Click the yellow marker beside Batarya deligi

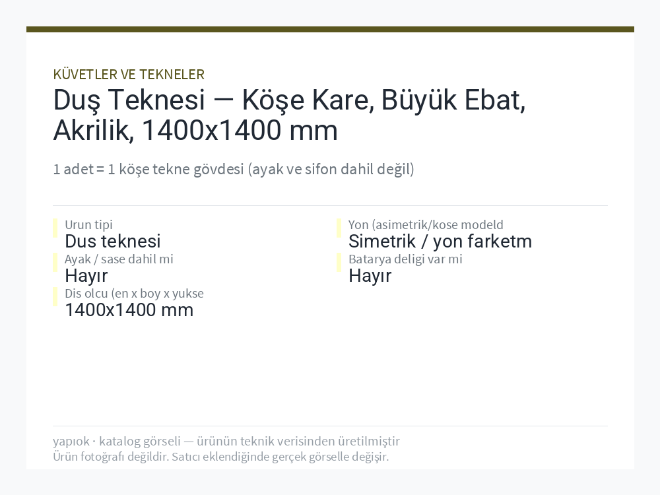click(x=339, y=263)
